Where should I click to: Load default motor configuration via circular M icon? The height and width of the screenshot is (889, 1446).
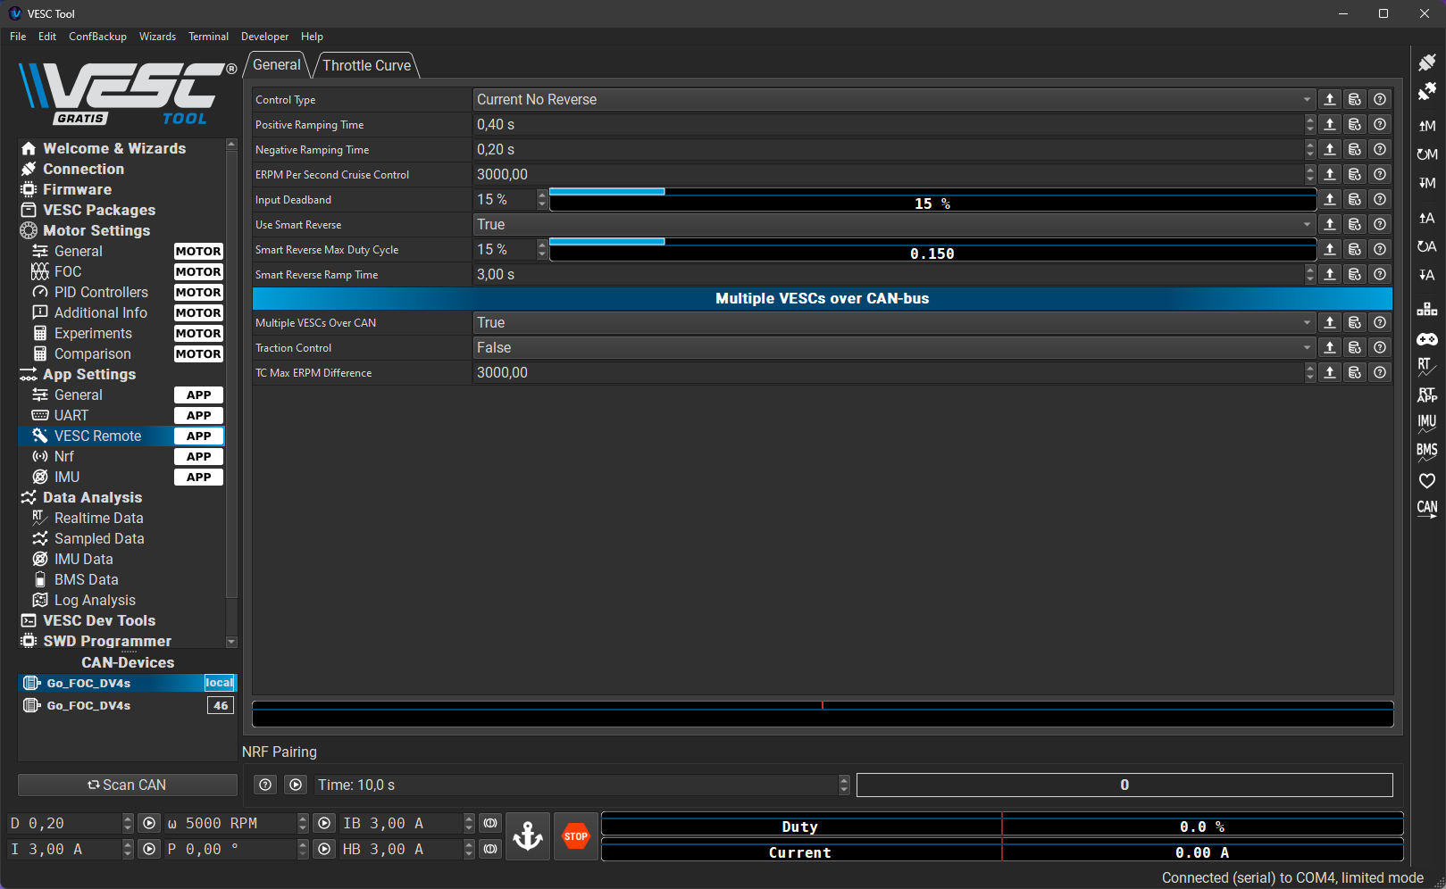tap(1426, 154)
